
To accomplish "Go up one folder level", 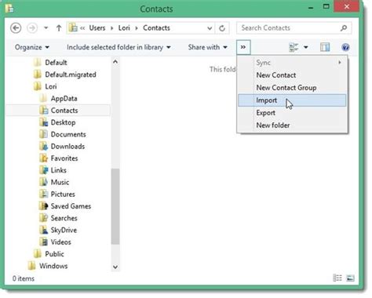I will (x=59, y=28).
